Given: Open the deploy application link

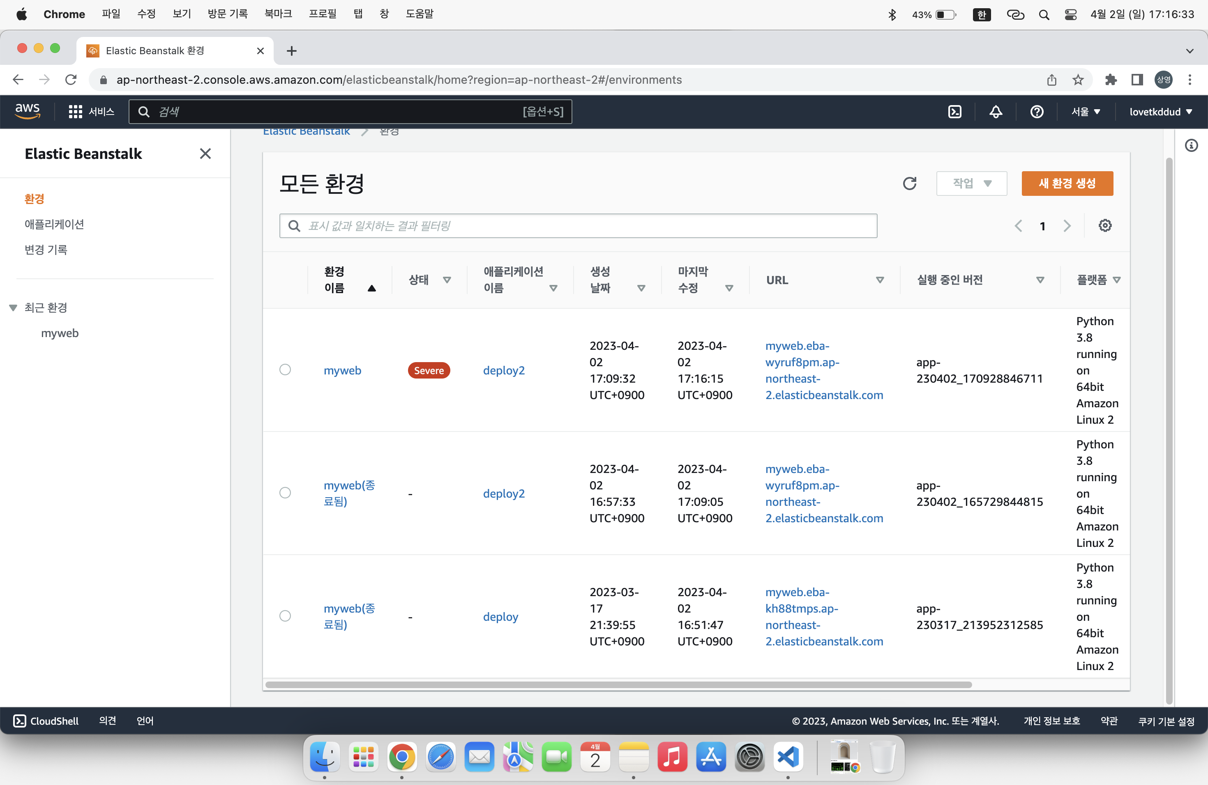Looking at the screenshot, I should click(x=500, y=617).
